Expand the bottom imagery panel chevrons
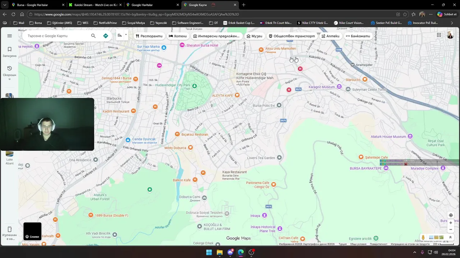The height and width of the screenshot is (258, 460). (x=450, y=237)
